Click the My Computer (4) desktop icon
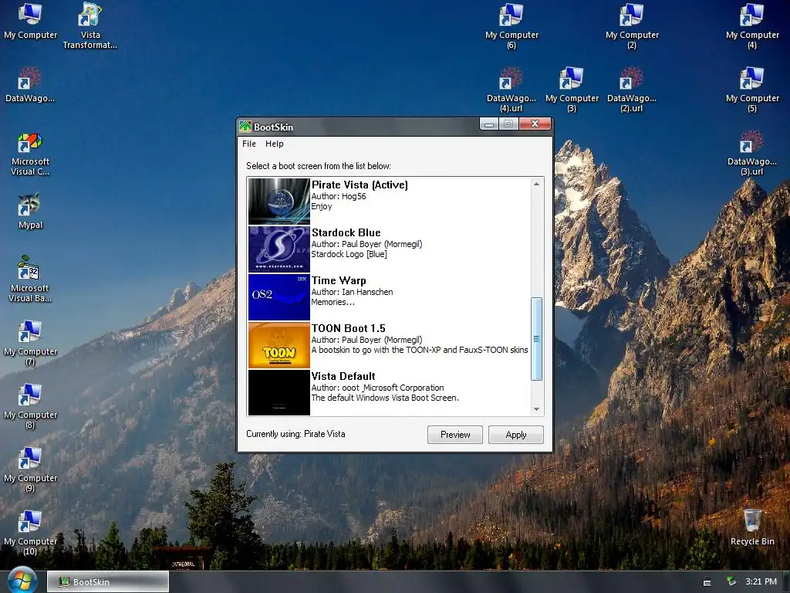The image size is (790, 593). pos(752,26)
